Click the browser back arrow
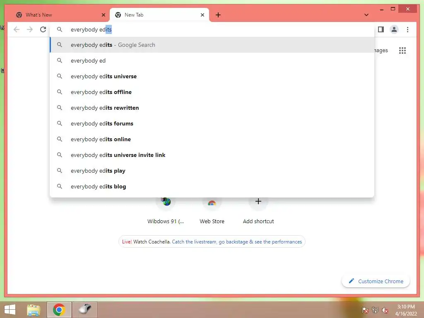Image resolution: width=424 pixels, height=318 pixels. [17, 29]
